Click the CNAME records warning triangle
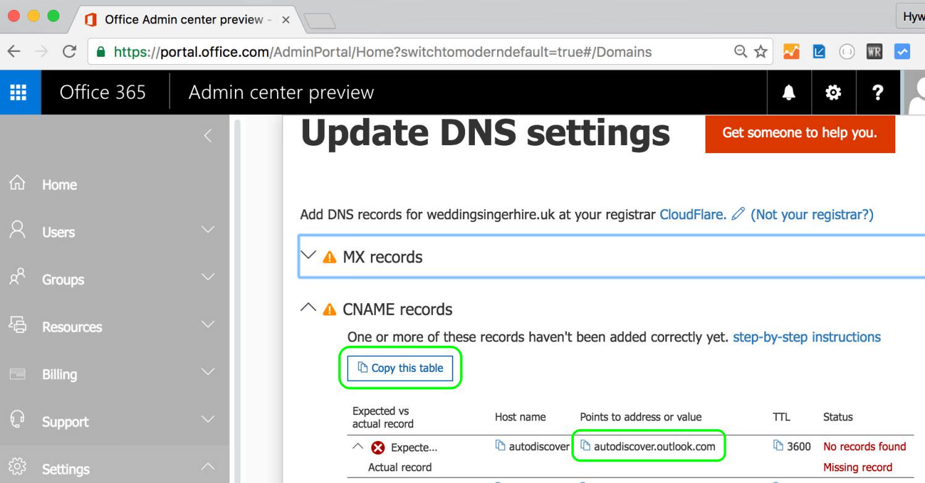Screen dimensions: 925x483 (x=330, y=309)
